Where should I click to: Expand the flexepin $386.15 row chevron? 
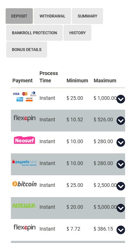pos(121,230)
